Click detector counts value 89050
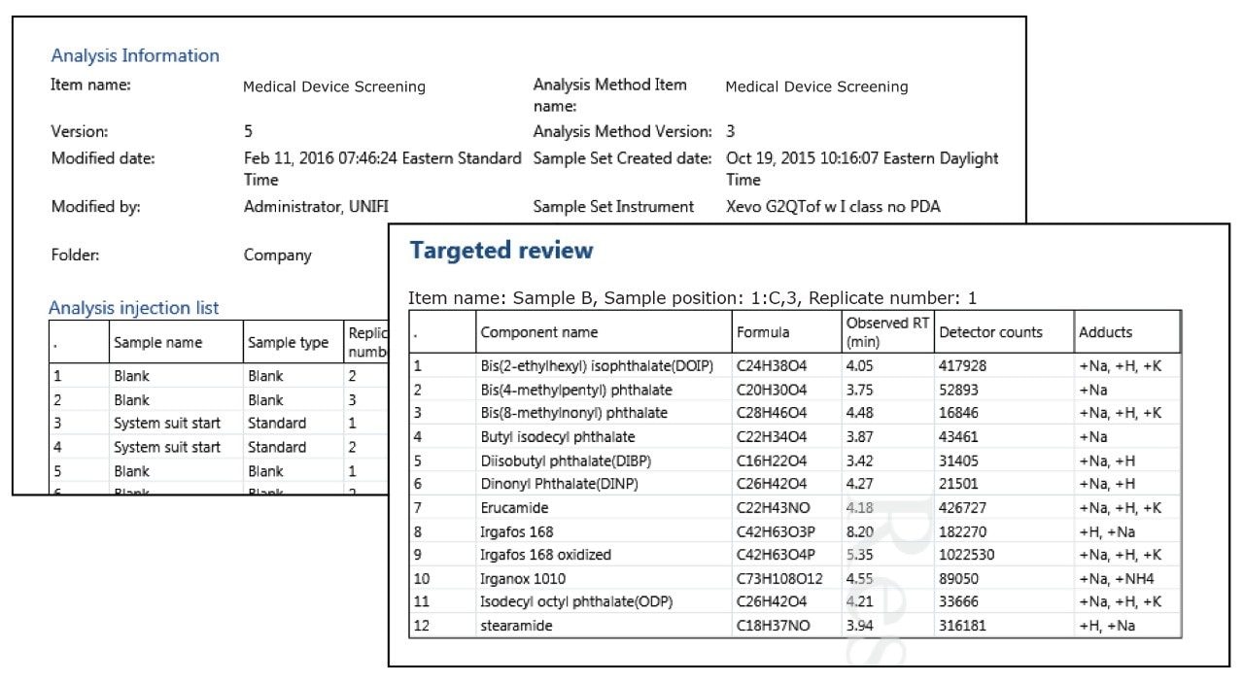 coord(959,578)
